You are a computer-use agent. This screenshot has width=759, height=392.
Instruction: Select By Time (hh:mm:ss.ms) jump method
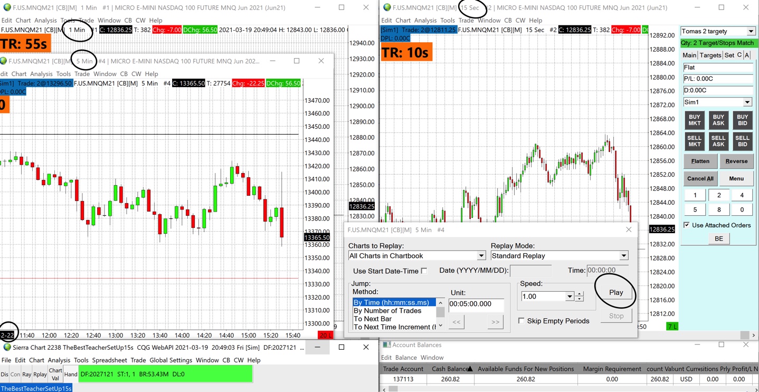pos(395,302)
